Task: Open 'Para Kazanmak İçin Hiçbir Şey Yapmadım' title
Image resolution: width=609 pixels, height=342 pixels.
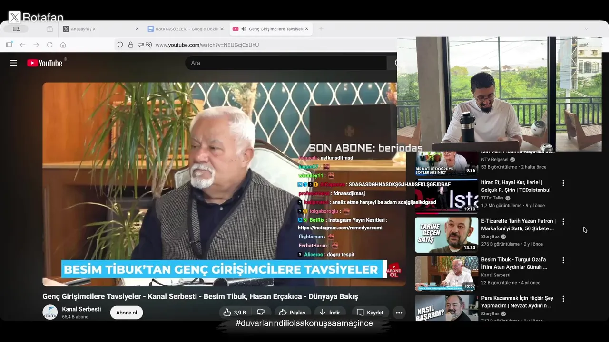Action: (x=517, y=302)
